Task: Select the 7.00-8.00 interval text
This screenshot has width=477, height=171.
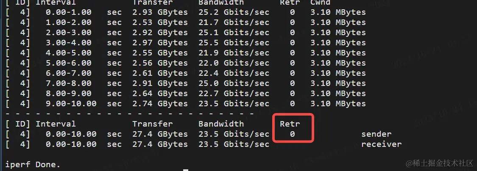Action: pyautogui.click(x=68, y=83)
